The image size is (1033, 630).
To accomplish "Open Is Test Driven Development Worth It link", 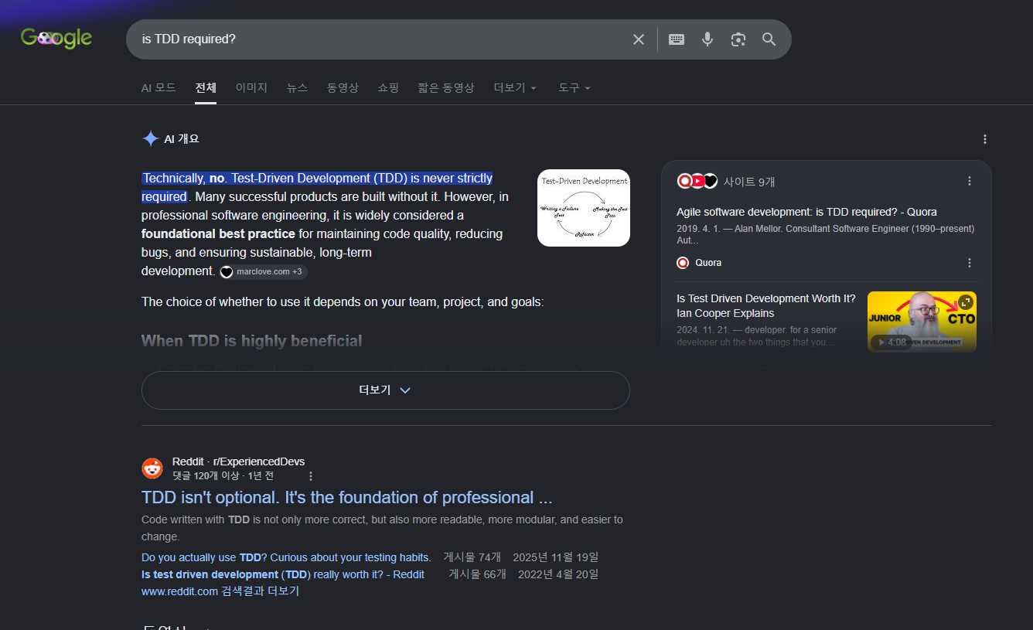I will coord(766,305).
